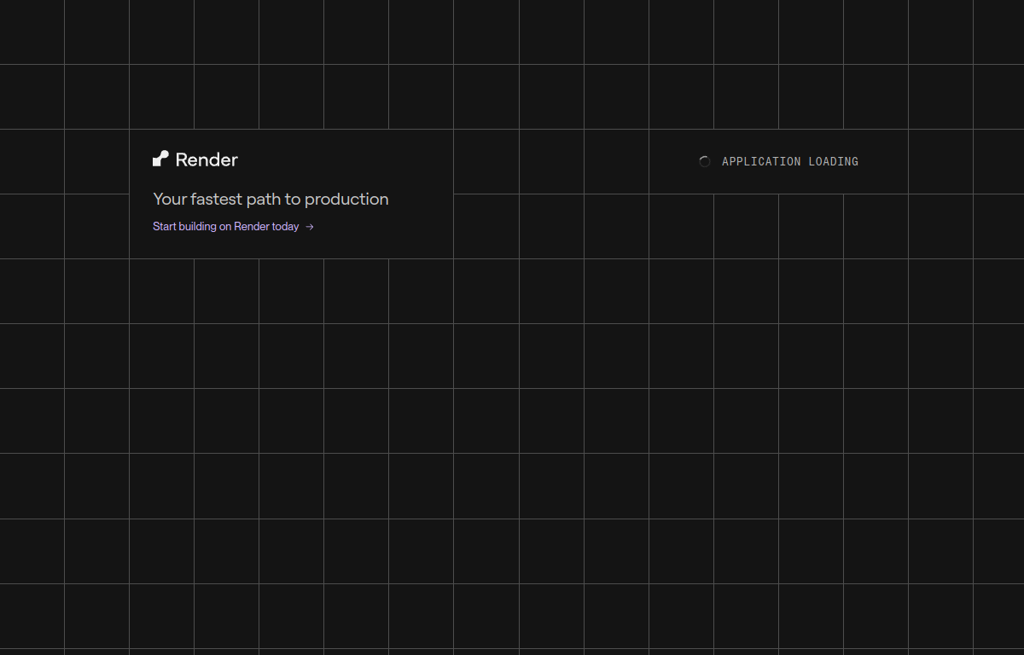Click the Render logo icon

click(x=160, y=159)
